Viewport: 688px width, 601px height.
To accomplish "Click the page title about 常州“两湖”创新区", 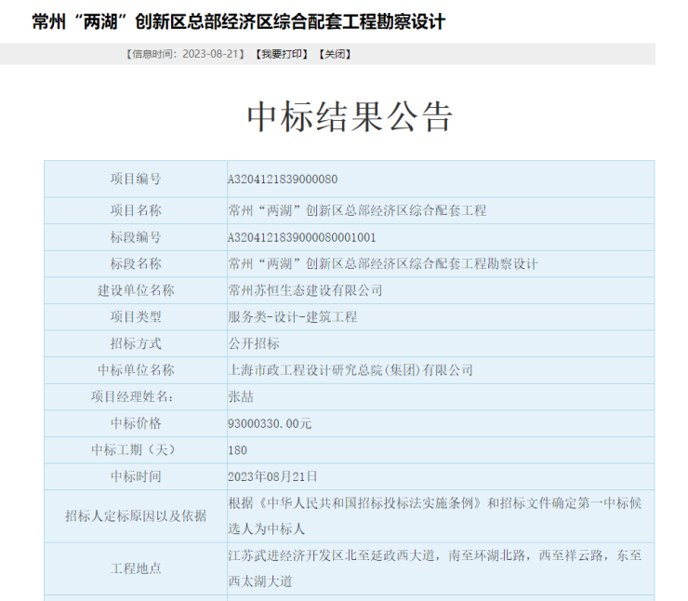I will (238, 21).
